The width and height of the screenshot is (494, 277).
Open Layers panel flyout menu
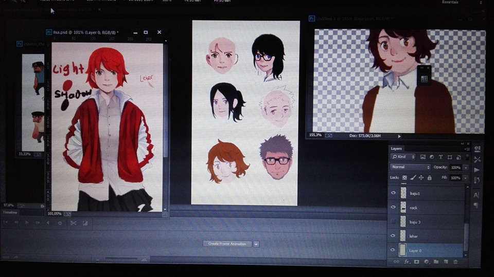pyautogui.click(x=468, y=149)
